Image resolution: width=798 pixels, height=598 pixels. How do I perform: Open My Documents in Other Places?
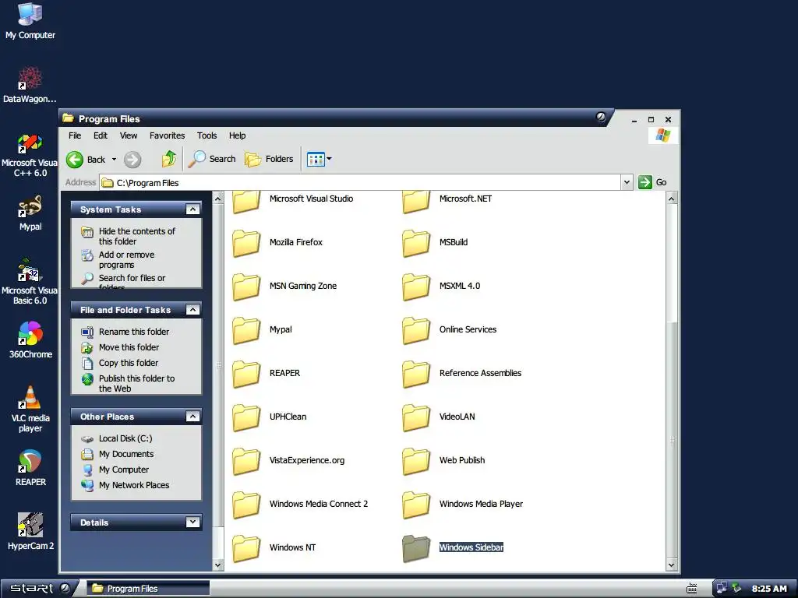pyautogui.click(x=126, y=454)
